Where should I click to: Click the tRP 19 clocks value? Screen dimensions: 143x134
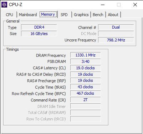pyautogui.click(x=85, y=80)
